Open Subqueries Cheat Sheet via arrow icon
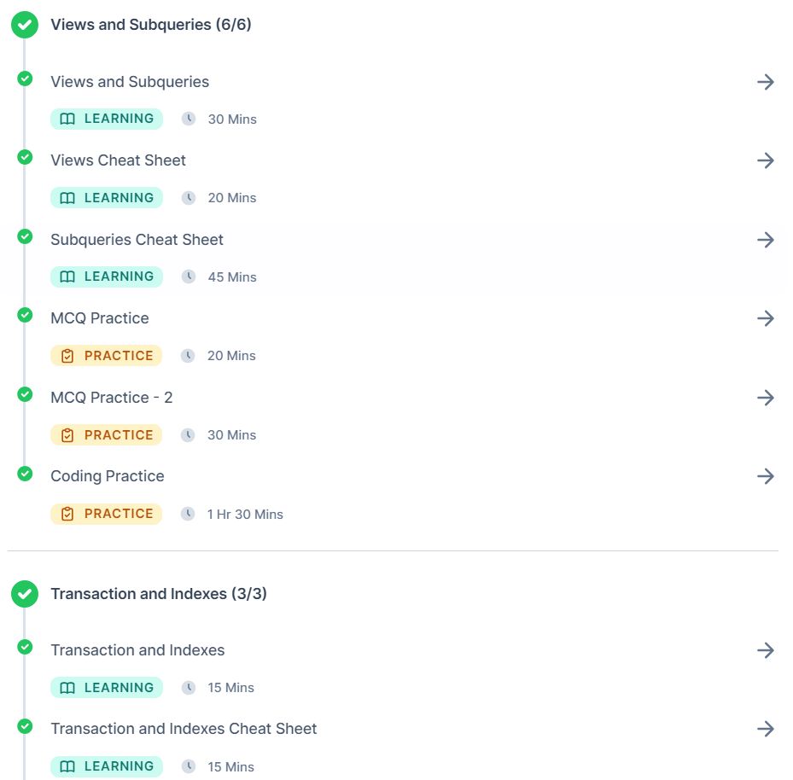The height and width of the screenshot is (780, 793). (765, 240)
